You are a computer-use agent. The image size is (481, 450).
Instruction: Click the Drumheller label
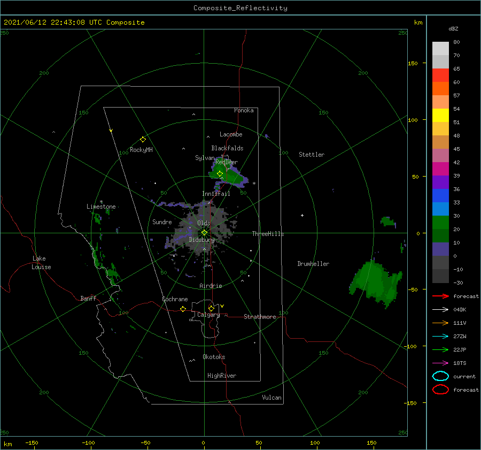313,264
